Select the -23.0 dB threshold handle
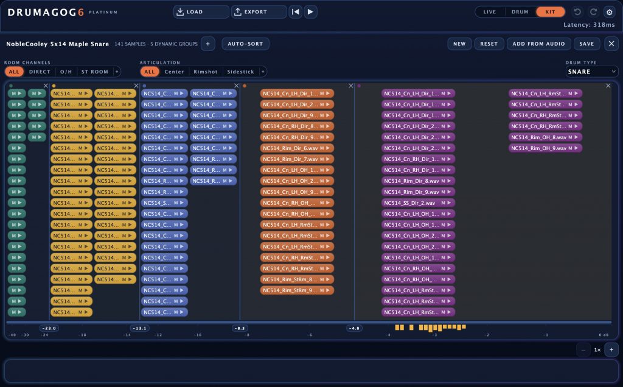 click(49, 328)
